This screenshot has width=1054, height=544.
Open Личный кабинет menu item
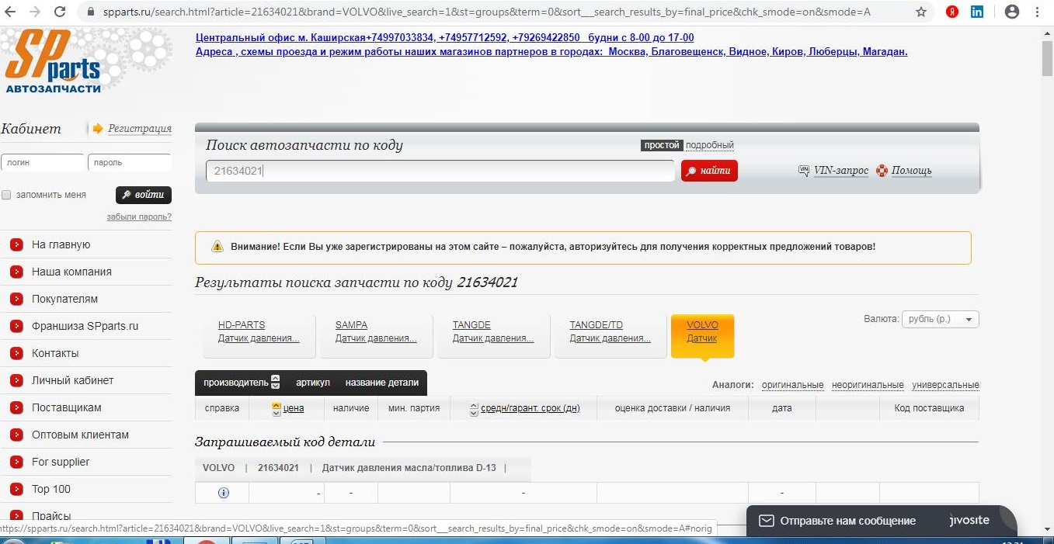pos(72,380)
